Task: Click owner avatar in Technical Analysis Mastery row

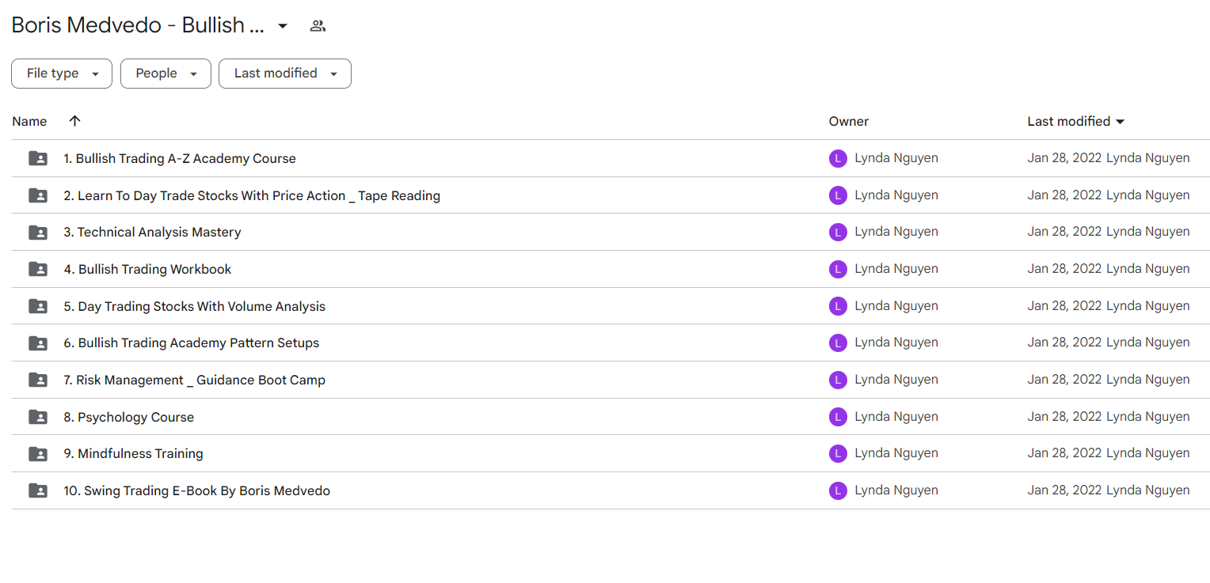Action: pyautogui.click(x=838, y=232)
